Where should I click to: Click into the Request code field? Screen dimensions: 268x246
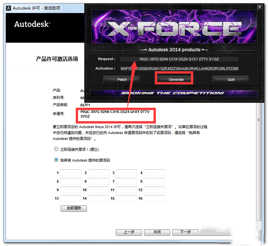point(179,59)
